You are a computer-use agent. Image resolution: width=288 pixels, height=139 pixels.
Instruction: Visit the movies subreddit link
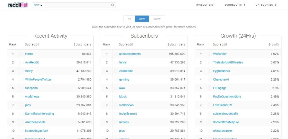[124, 122]
